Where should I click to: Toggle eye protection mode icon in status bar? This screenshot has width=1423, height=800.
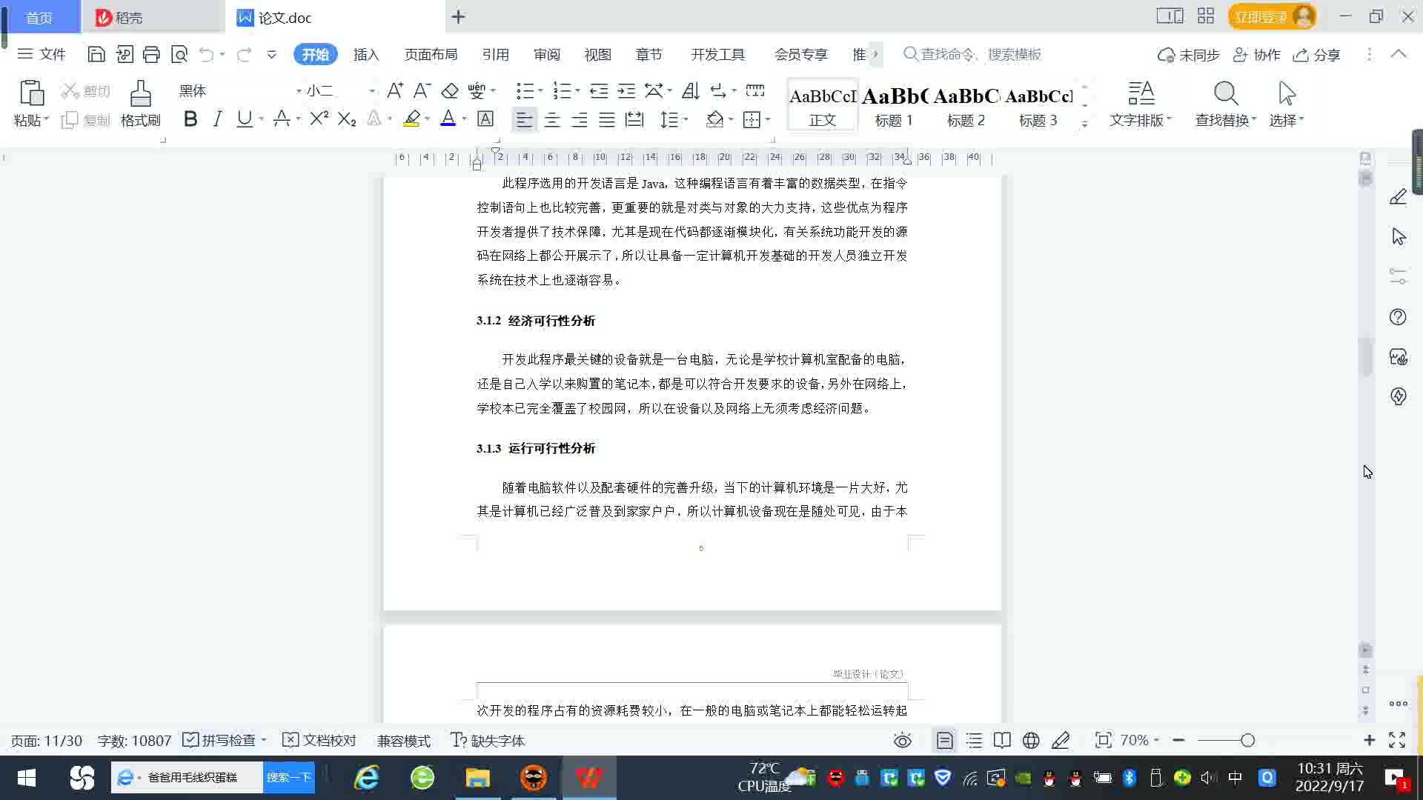pos(903,740)
